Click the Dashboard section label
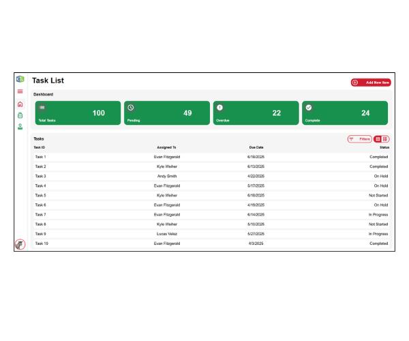This screenshot has width=409, height=341. 44,94
